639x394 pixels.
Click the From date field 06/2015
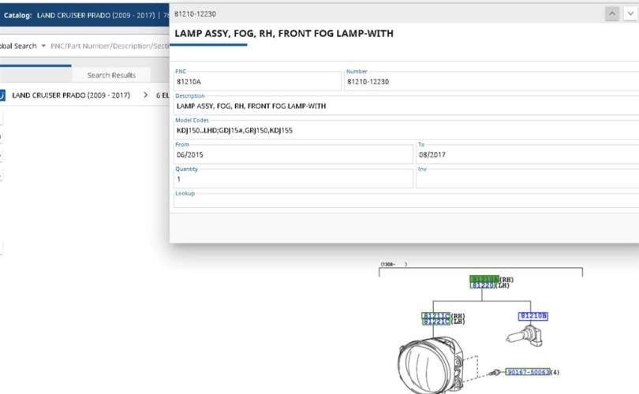point(293,154)
